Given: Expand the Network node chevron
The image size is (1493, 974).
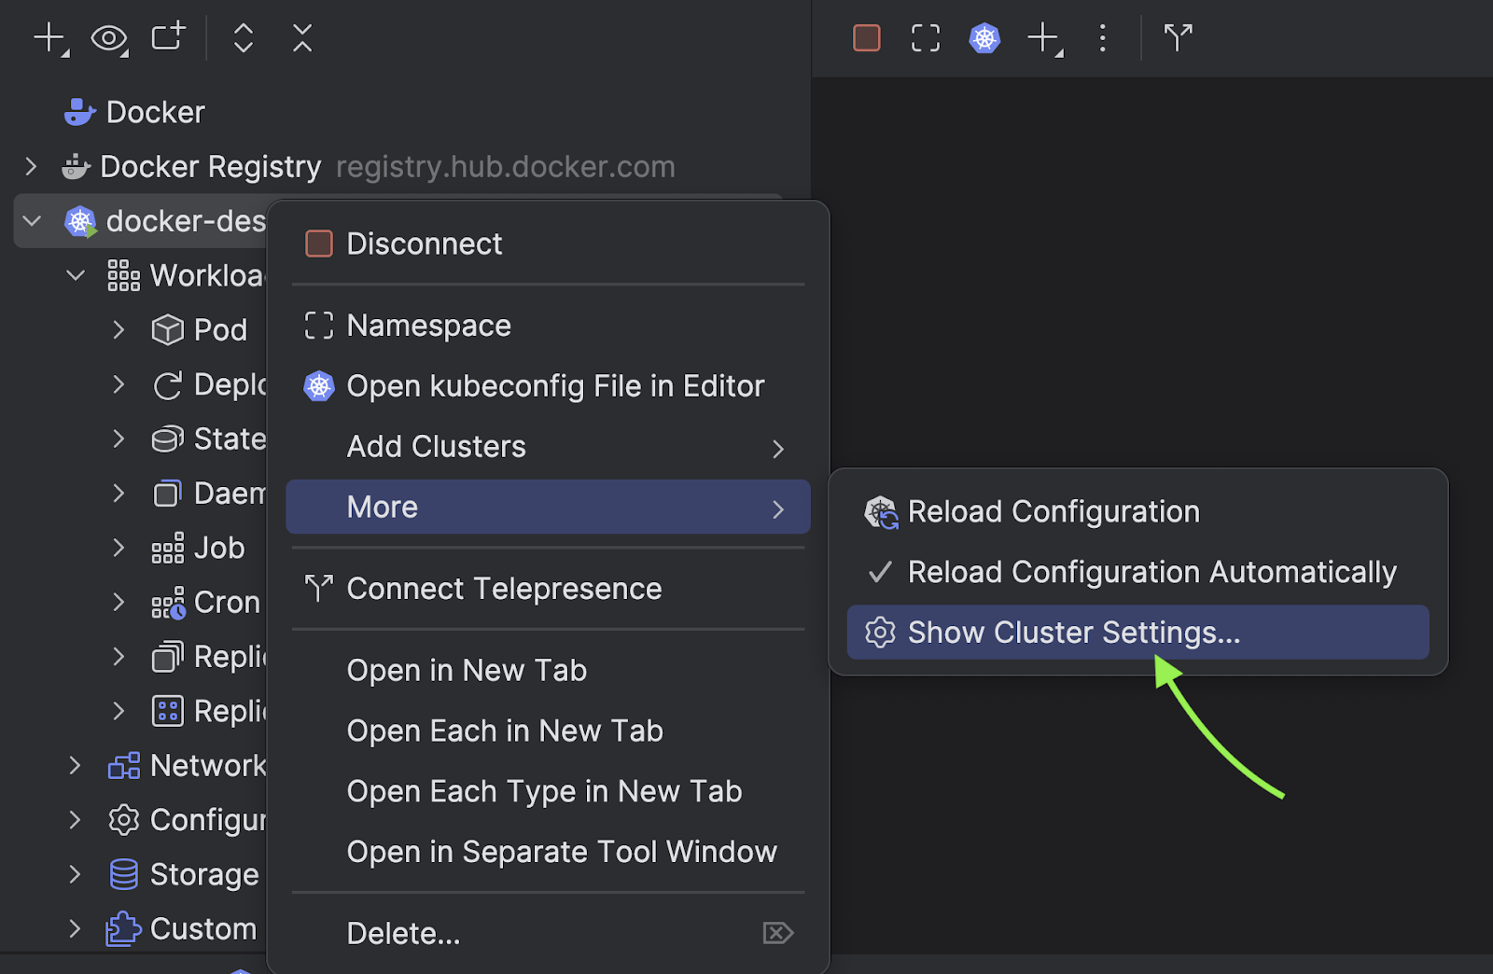Looking at the screenshot, I should pos(75,766).
